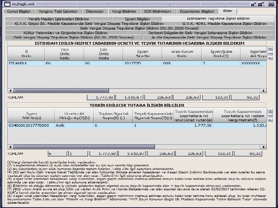Screen dimensions: 278x208
Task: Click upper table horizontal scrollbar thumb
Action: [61, 91]
